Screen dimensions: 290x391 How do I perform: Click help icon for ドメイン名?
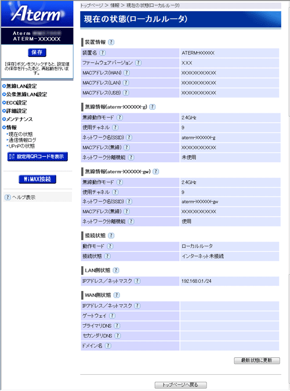tap(108, 346)
